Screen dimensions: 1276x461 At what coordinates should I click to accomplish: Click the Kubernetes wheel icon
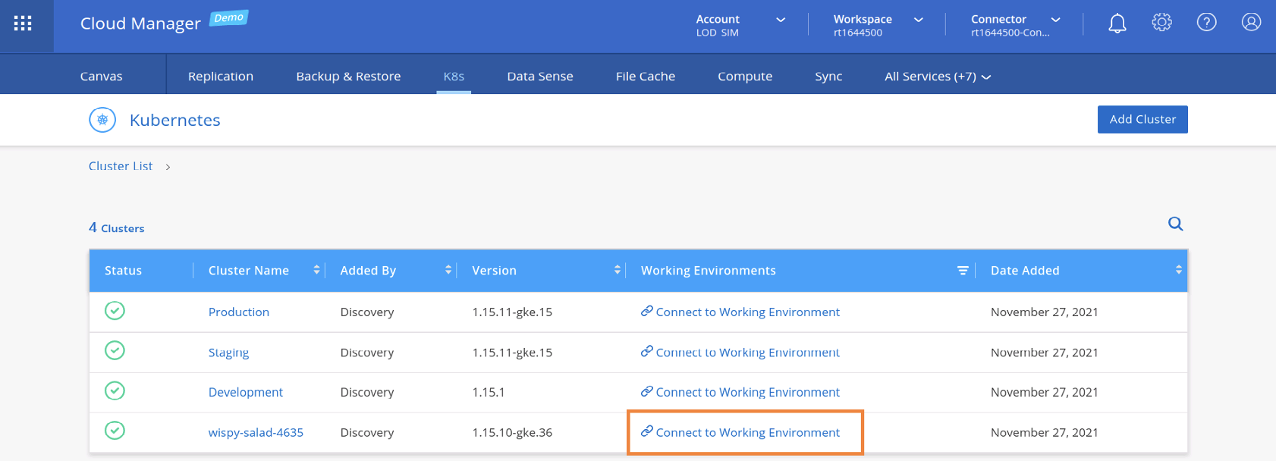pyautogui.click(x=102, y=120)
